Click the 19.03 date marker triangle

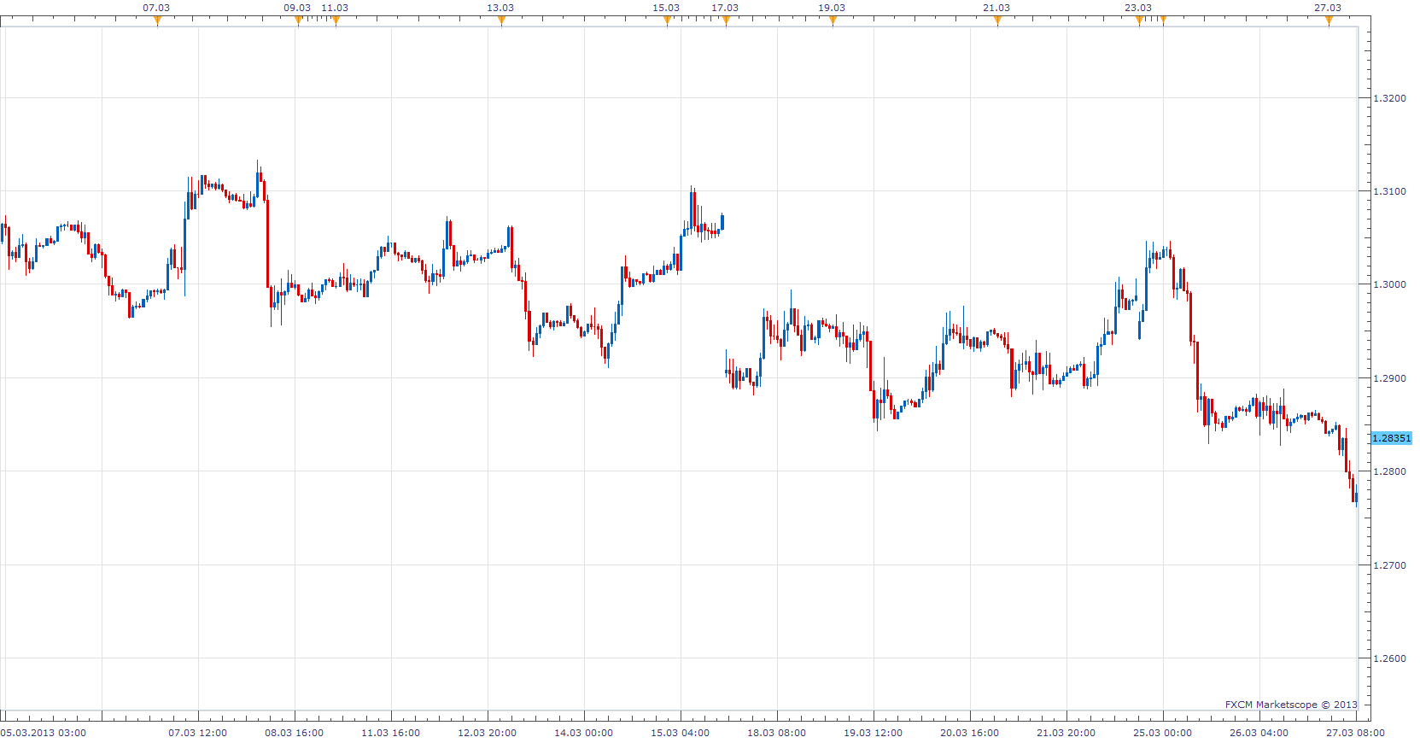pyautogui.click(x=833, y=21)
